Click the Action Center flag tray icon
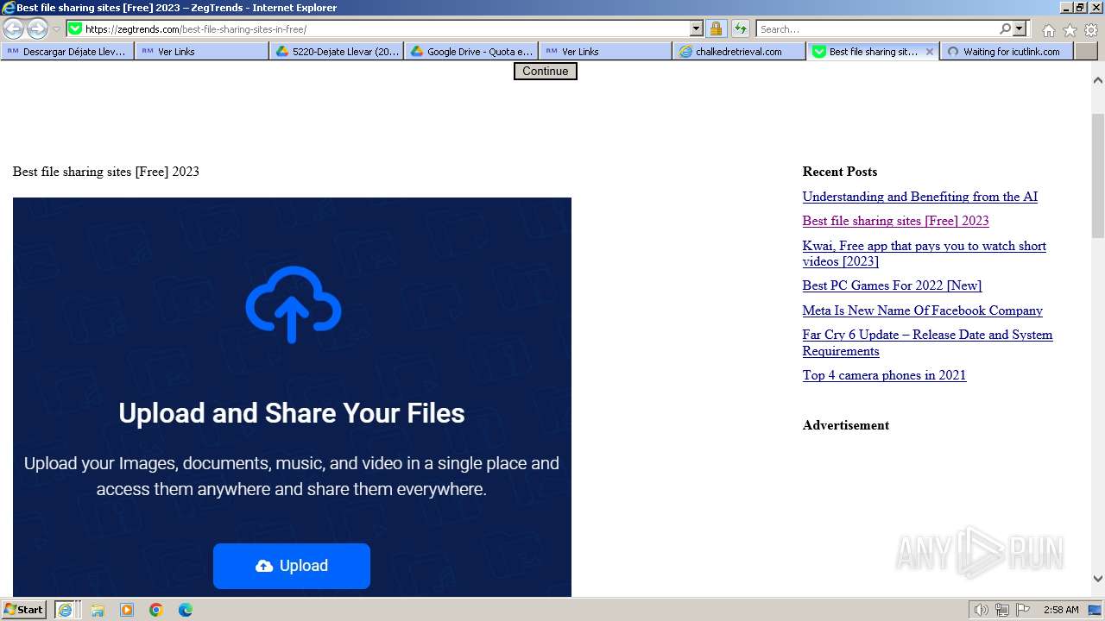Image resolution: width=1105 pixels, height=621 pixels. point(1022,610)
